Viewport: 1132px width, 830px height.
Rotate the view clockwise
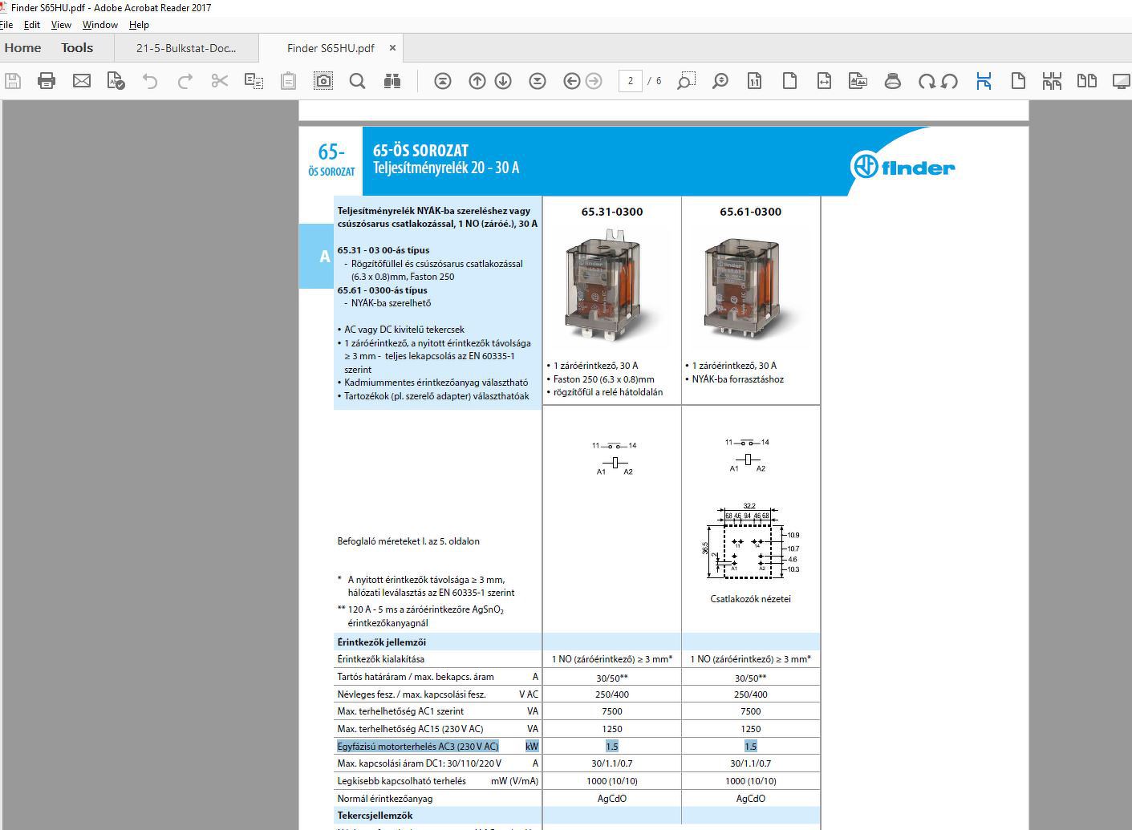[927, 81]
